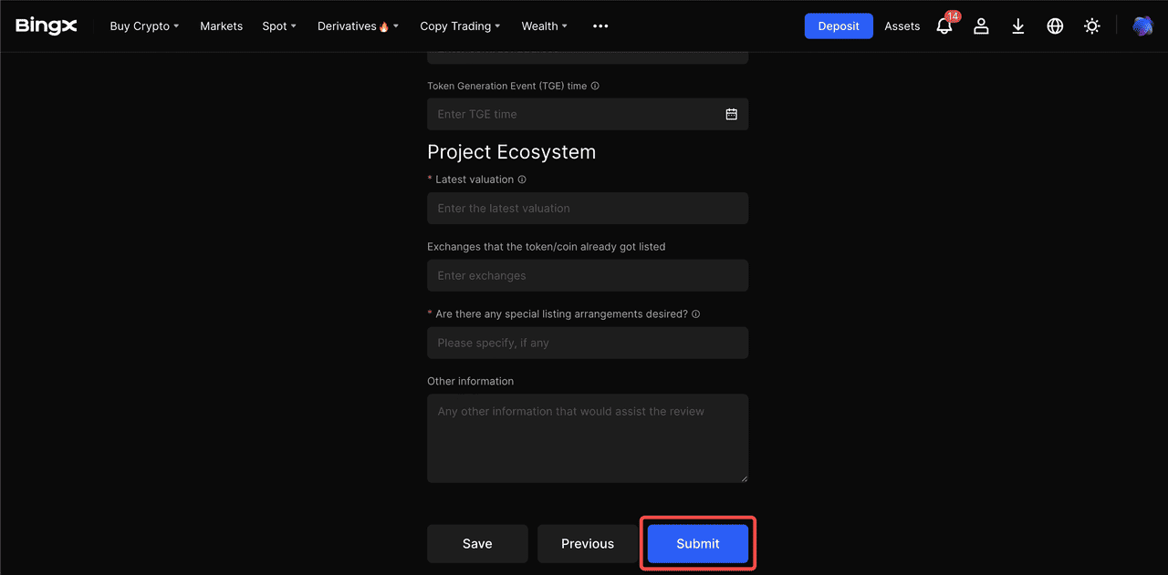Click the Deposit button

click(x=838, y=26)
